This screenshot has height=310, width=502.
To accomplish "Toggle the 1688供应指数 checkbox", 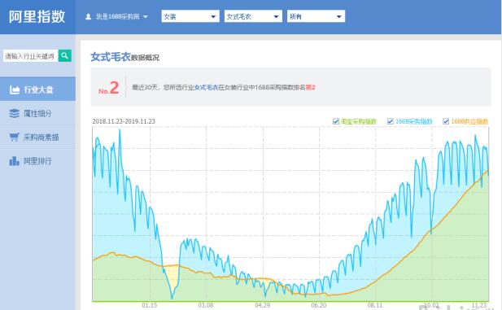I will (x=446, y=121).
